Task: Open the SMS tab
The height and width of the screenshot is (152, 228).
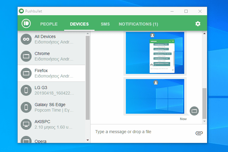Action: (105, 24)
